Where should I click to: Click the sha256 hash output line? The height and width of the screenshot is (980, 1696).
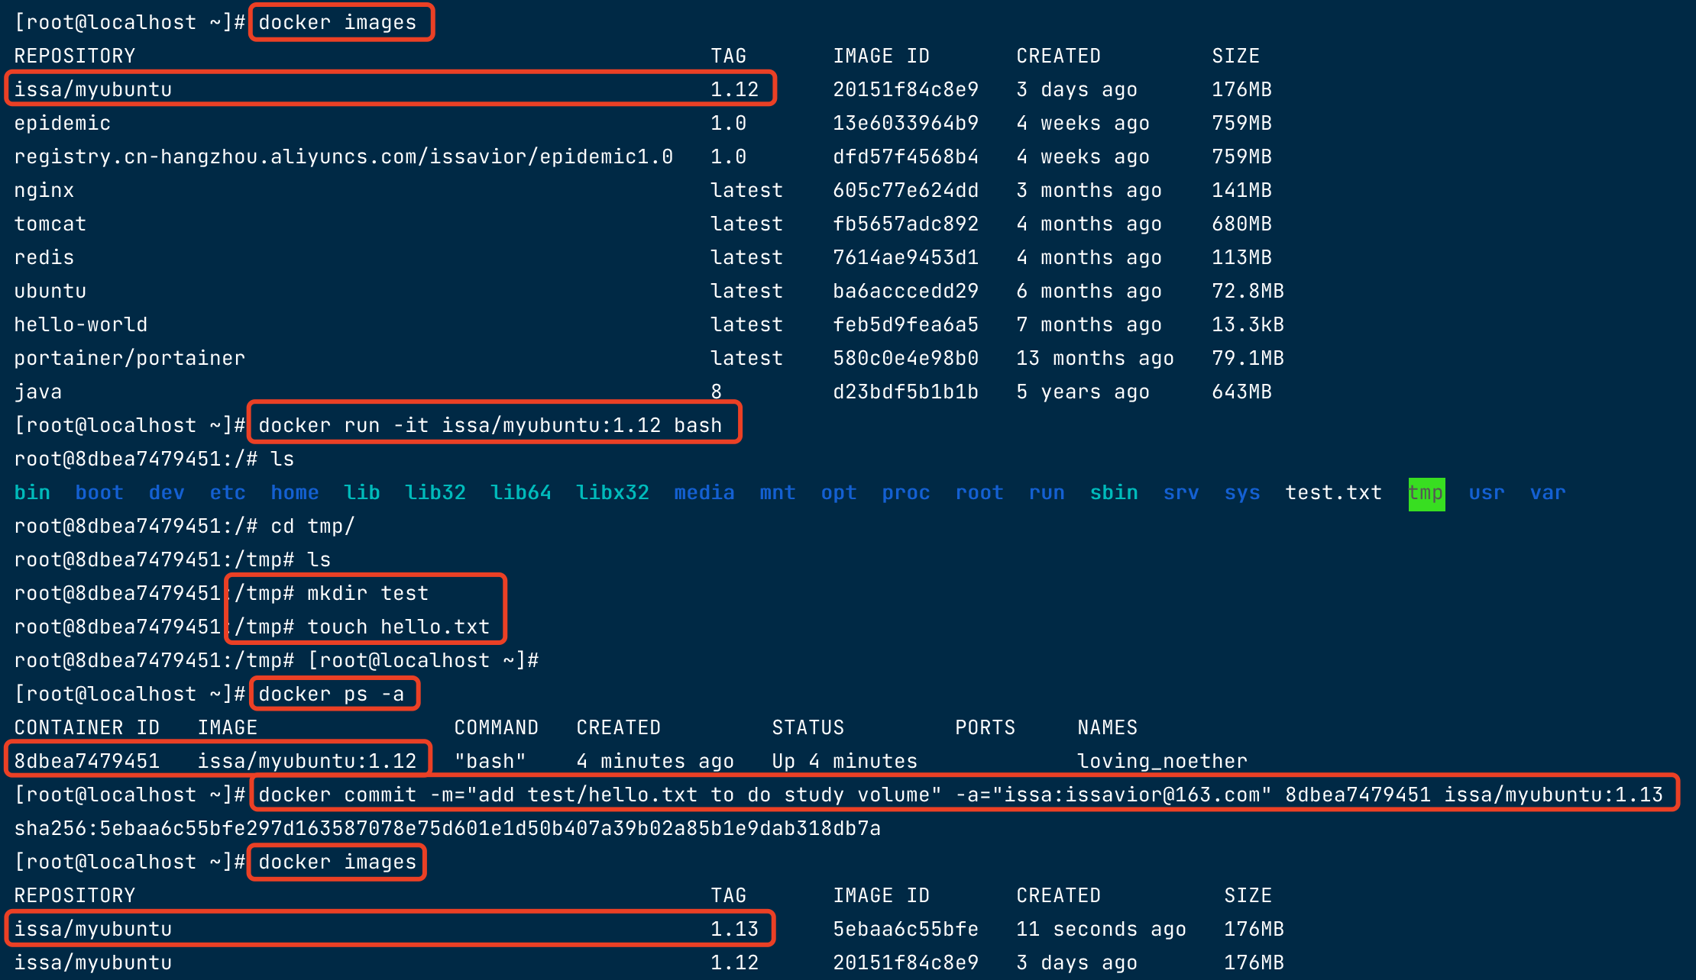click(448, 828)
